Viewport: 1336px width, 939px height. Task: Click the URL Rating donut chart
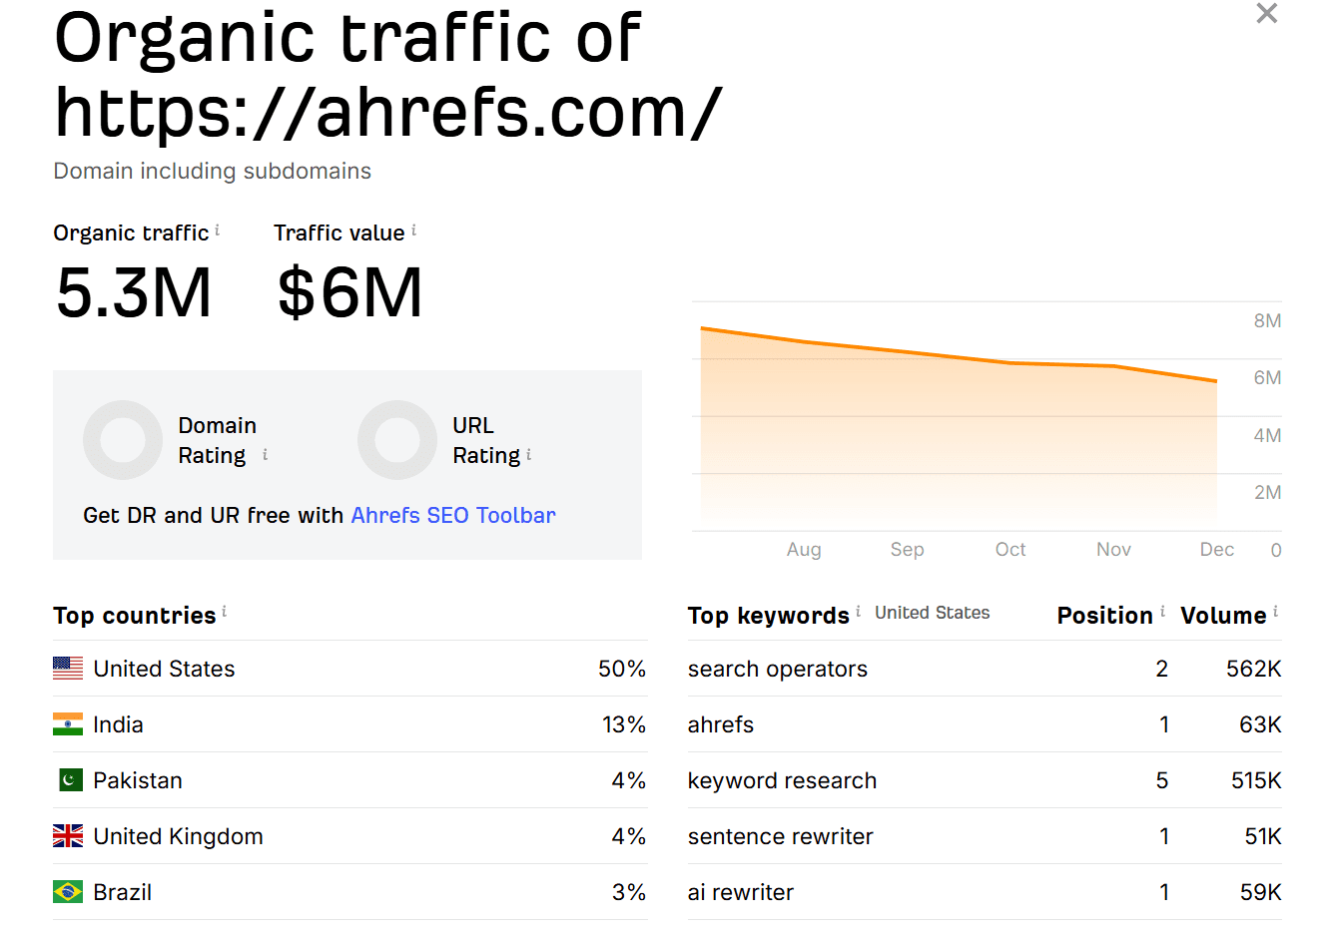pyautogui.click(x=397, y=440)
